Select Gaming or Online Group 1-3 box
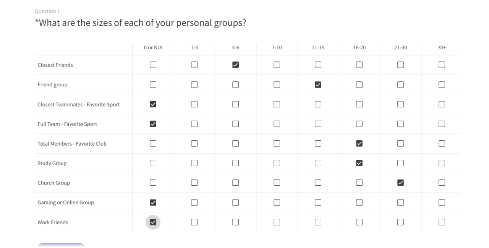Image resolution: width=489 pixels, height=248 pixels. [x=194, y=203]
